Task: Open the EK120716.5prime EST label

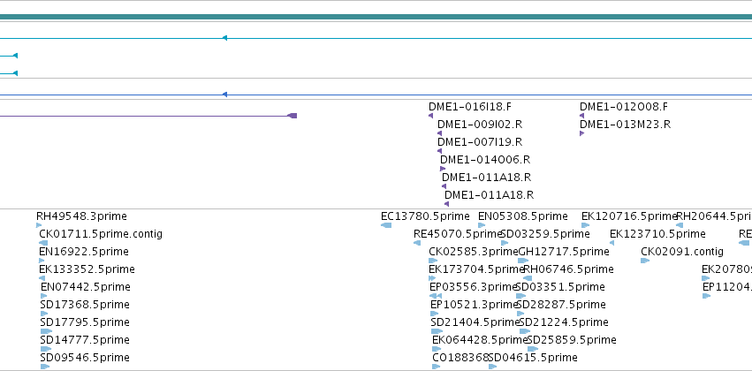Action: point(629,216)
